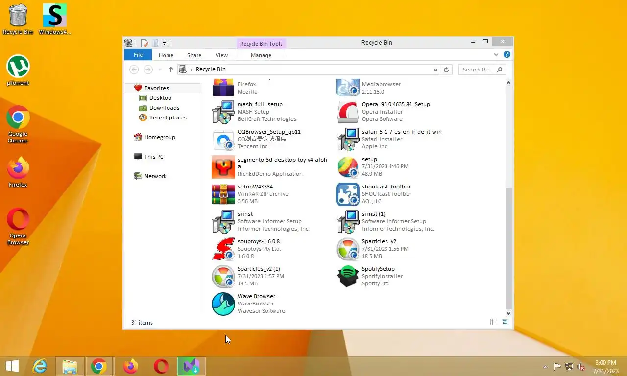
Task: Click the Search Recycle Bin field
Action: point(482,70)
